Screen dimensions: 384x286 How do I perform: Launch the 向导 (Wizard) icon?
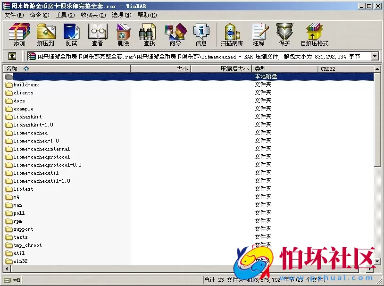pos(175,34)
